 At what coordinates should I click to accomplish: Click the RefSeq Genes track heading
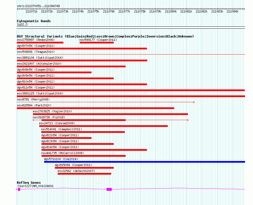click(x=29, y=183)
